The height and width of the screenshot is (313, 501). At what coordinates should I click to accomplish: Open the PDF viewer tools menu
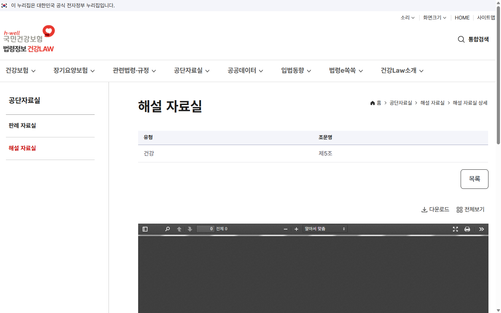pyautogui.click(x=482, y=229)
